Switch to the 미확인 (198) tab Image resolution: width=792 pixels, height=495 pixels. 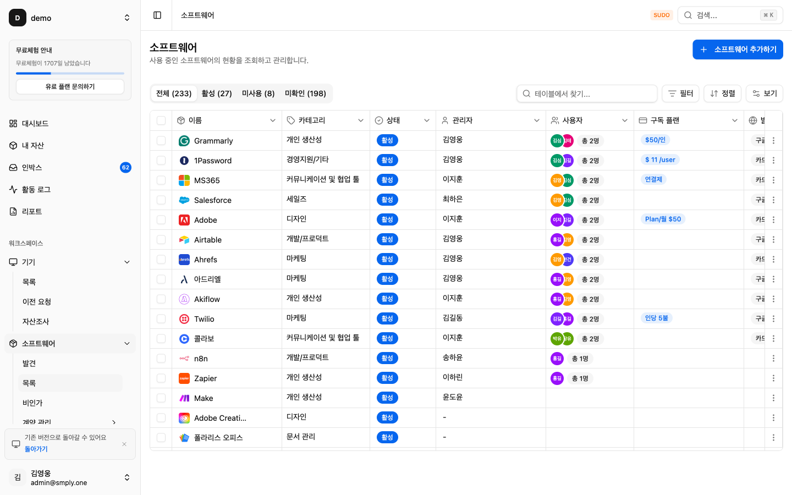[305, 94]
